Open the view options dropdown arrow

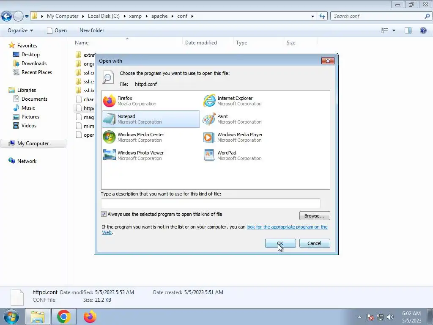pyautogui.click(x=394, y=30)
